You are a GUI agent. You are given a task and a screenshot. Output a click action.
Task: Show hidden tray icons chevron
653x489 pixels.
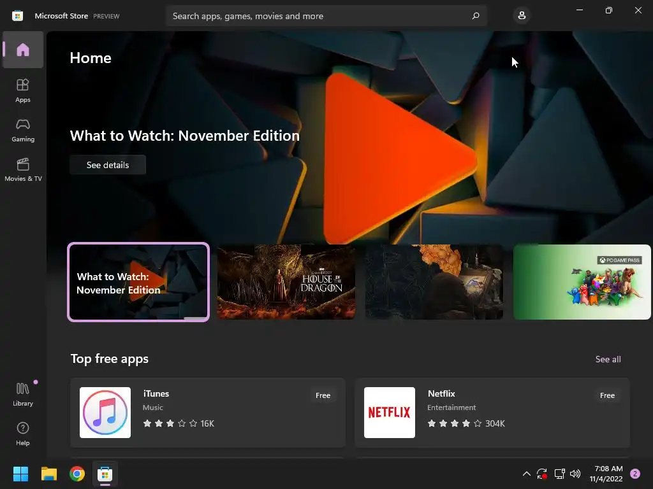[526, 474]
